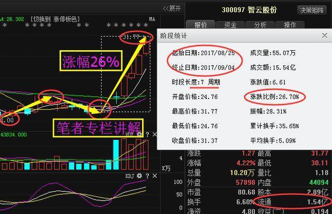332x214 pixels.
Task: Click the MA indicator label
Action: point(152,19)
